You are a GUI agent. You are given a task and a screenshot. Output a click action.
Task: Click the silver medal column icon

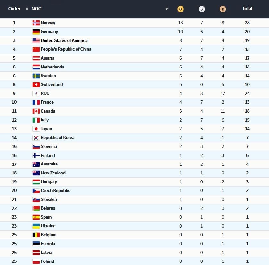pos(202,9)
